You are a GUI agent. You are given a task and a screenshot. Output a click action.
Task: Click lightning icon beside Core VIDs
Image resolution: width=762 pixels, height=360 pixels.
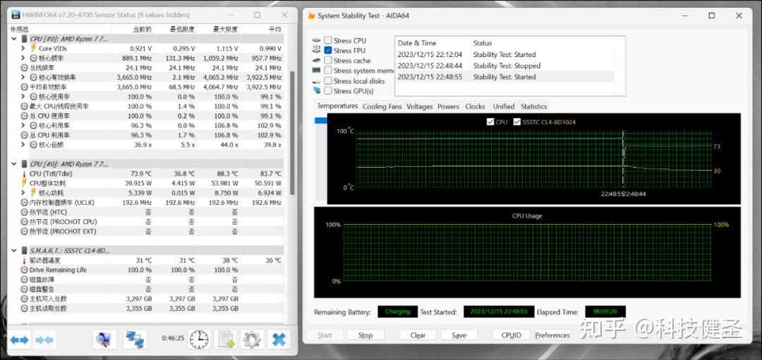pyautogui.click(x=33, y=49)
